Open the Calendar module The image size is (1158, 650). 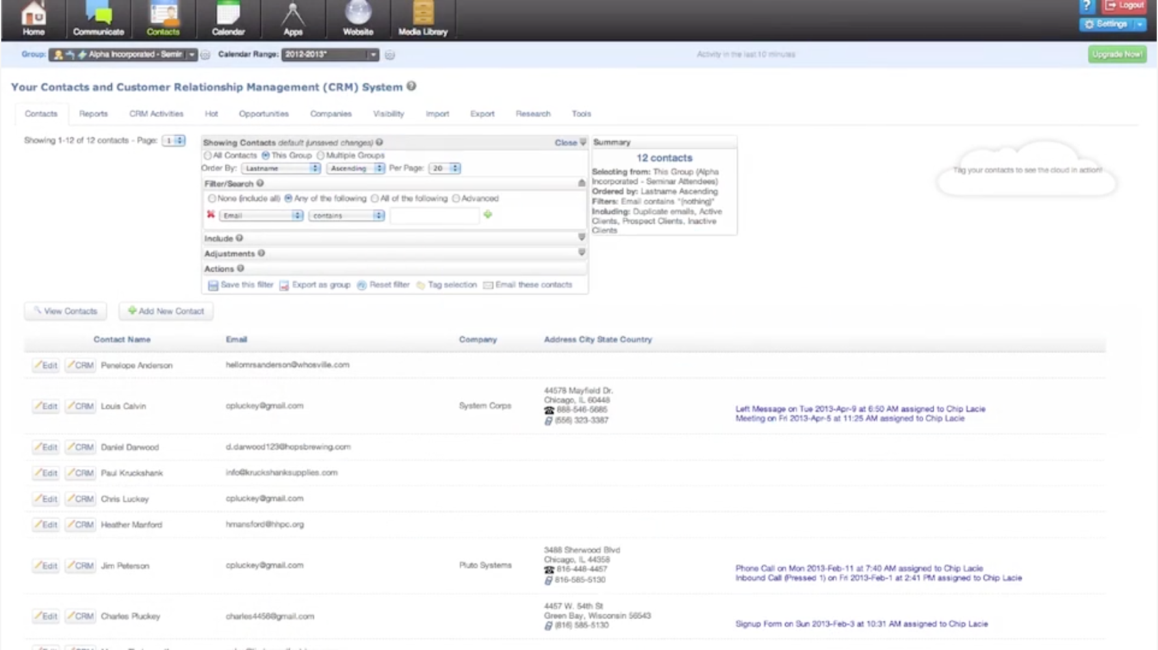[x=228, y=19]
